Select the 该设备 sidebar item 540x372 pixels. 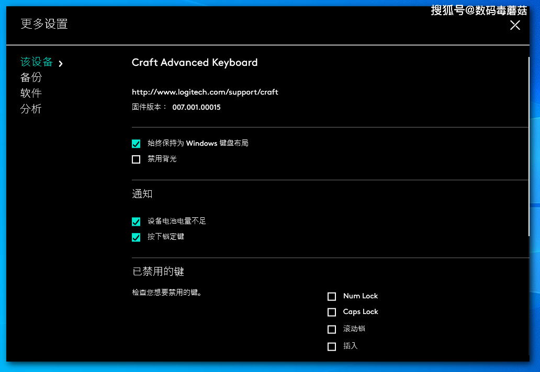tap(37, 62)
